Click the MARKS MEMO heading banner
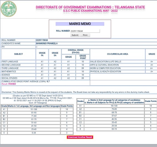The image size is (157, 147). pos(80,24)
